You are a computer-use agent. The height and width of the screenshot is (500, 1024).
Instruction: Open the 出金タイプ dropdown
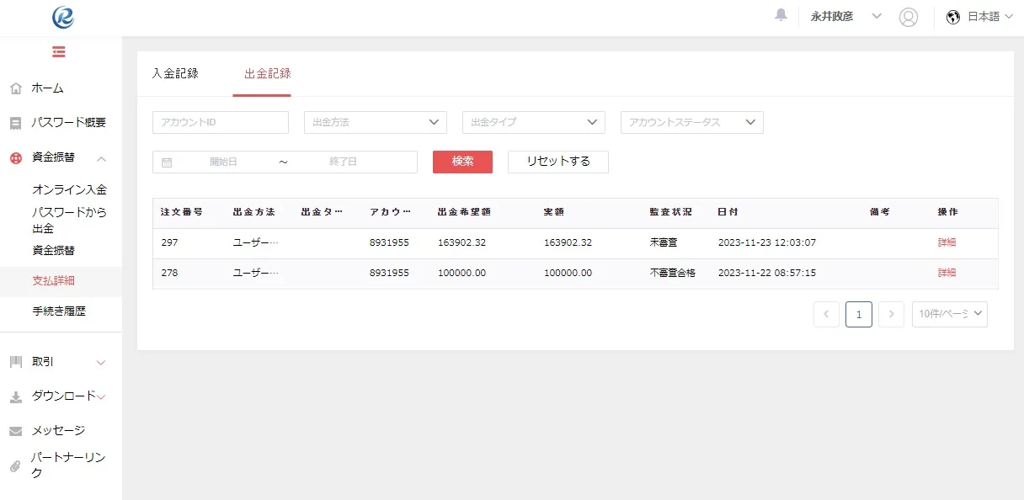coord(532,122)
